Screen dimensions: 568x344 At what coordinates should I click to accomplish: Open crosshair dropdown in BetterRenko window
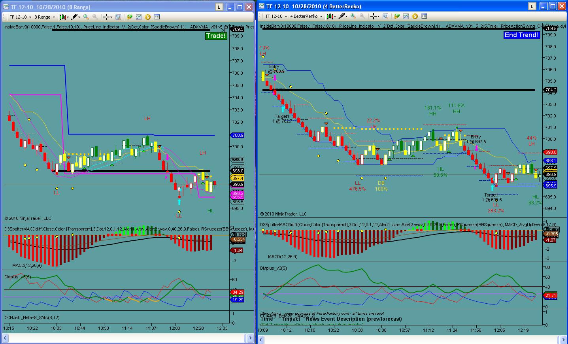374,16
